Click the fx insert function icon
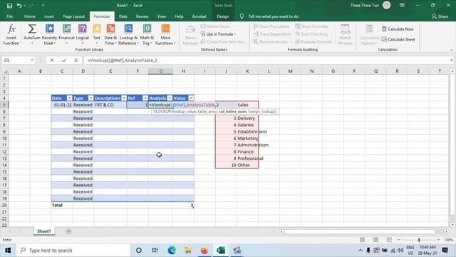456x257 pixels. coord(76,60)
